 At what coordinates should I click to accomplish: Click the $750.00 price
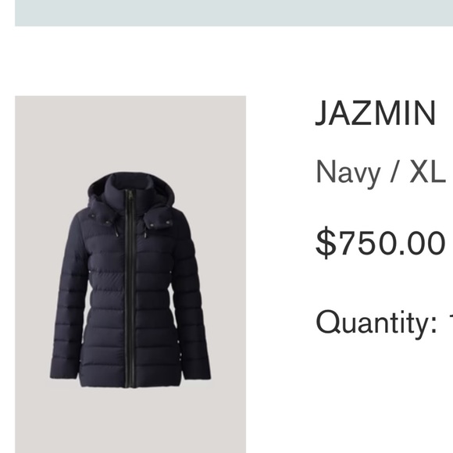pos(380,241)
